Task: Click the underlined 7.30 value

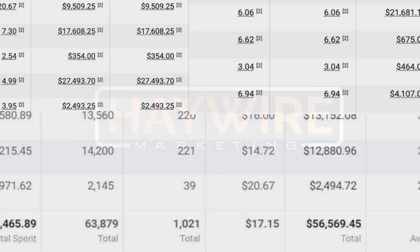Action: coord(9,31)
